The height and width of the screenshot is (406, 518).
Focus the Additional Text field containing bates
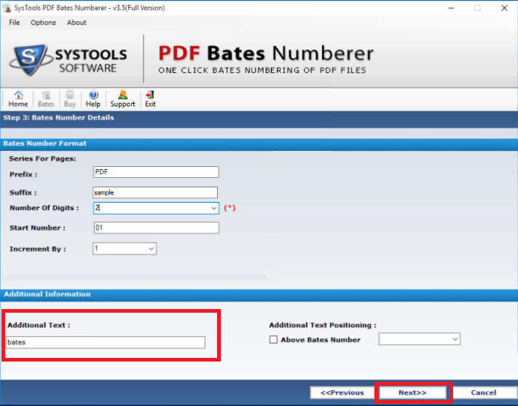[106, 342]
